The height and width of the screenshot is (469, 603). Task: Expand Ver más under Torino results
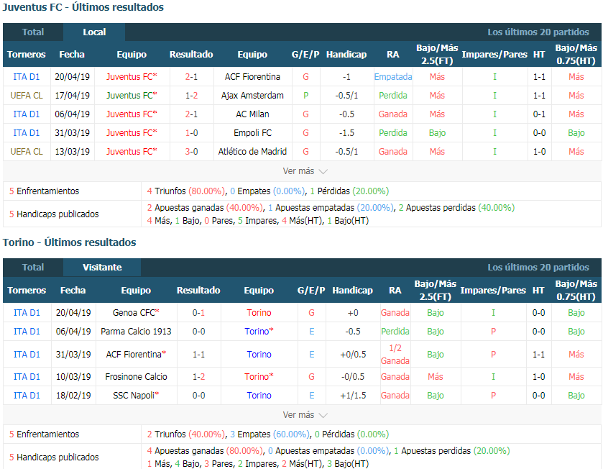click(x=305, y=415)
